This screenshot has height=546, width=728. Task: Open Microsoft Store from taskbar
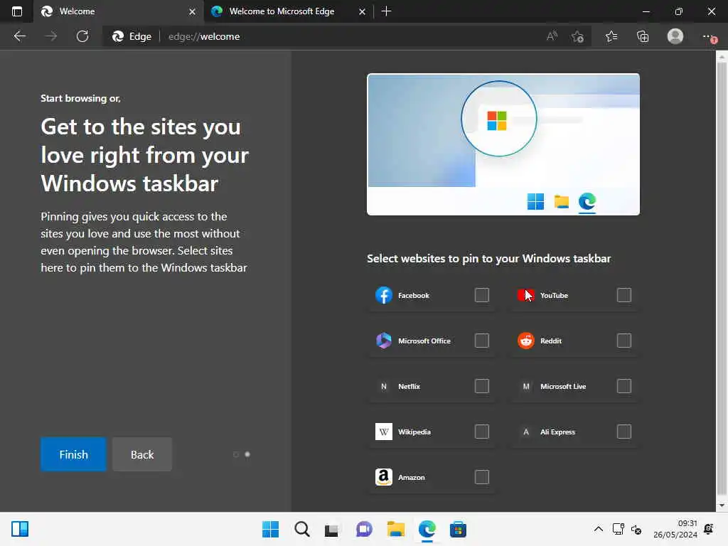(x=458, y=529)
